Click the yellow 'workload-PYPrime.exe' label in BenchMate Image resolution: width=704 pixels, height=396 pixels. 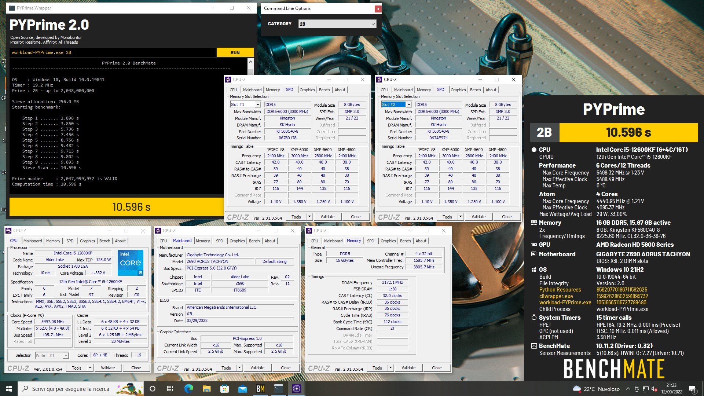tap(565, 302)
